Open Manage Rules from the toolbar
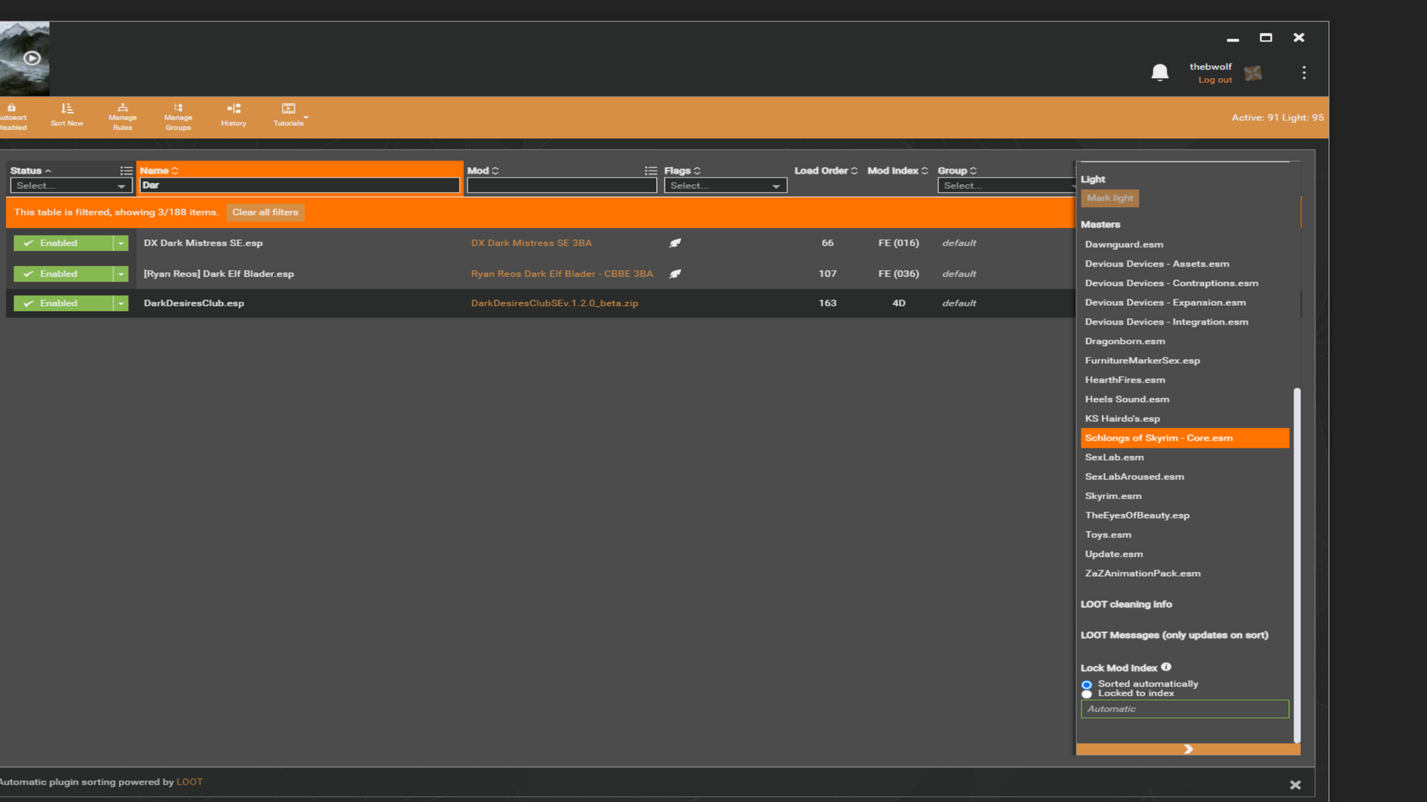Image resolution: width=1427 pixels, height=802 pixels. point(123,117)
